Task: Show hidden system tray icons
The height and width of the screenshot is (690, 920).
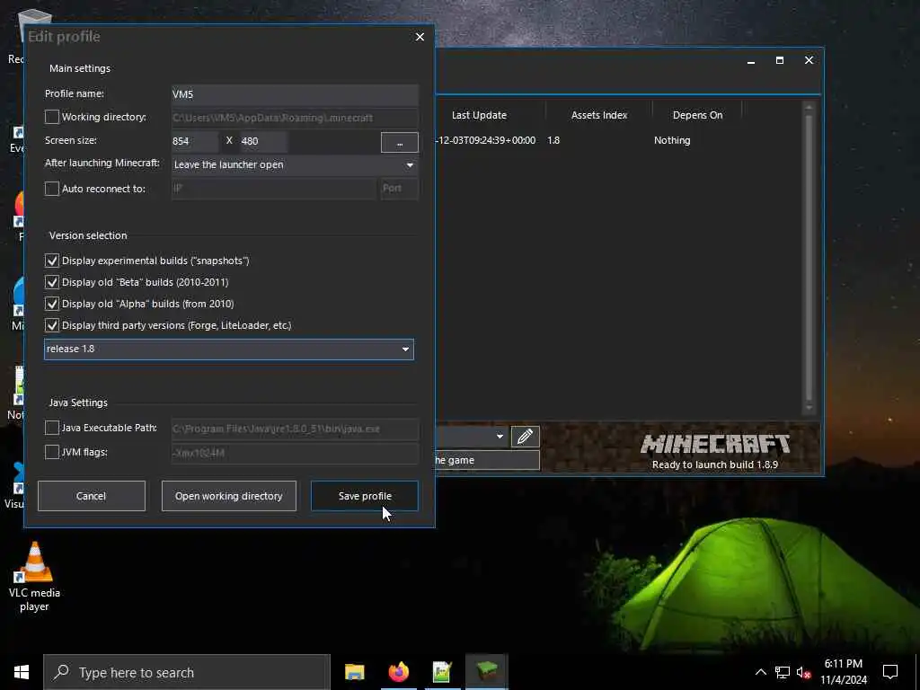Action: pos(760,672)
